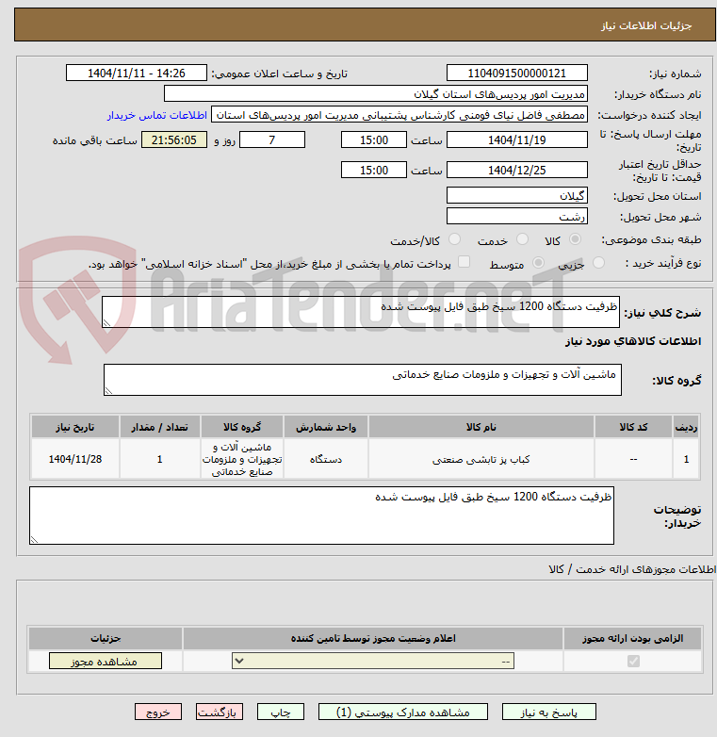Select the جزیی purchase type radio
717x737 pixels.
coord(598,263)
